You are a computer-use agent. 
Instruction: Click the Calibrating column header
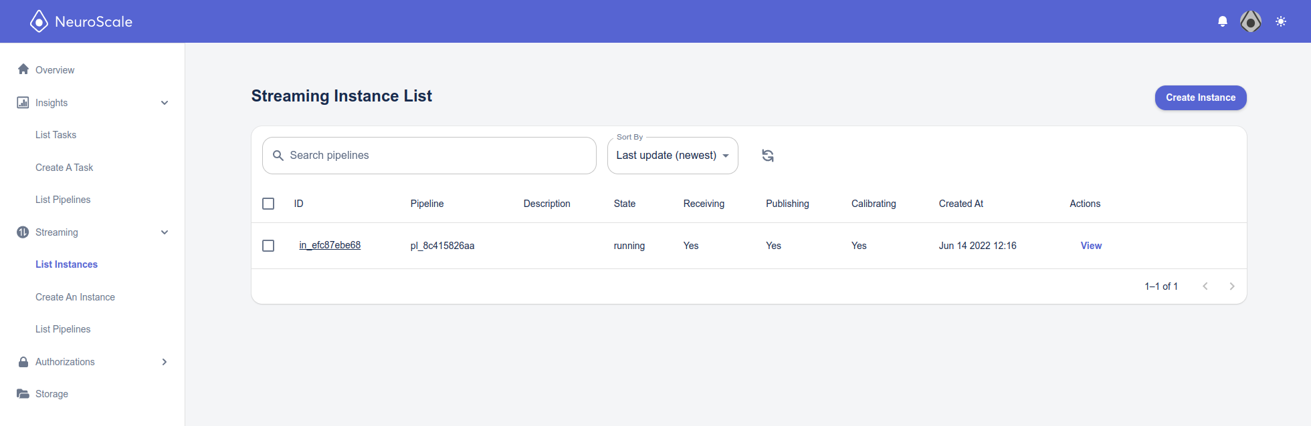874,204
